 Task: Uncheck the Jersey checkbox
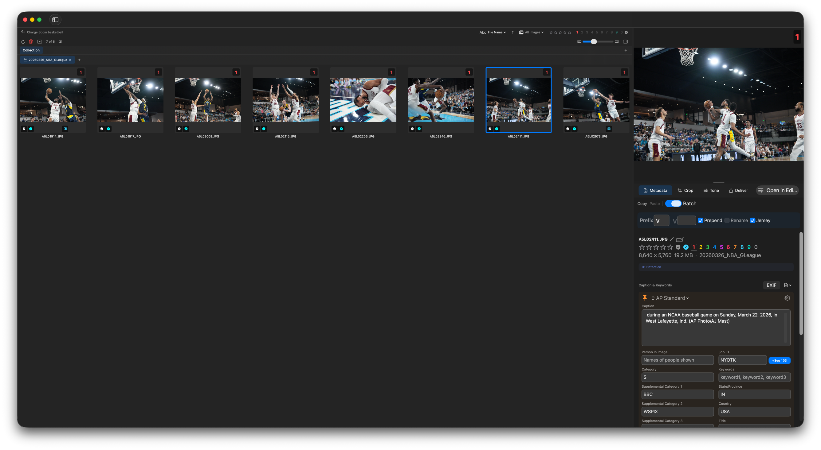[752, 220]
